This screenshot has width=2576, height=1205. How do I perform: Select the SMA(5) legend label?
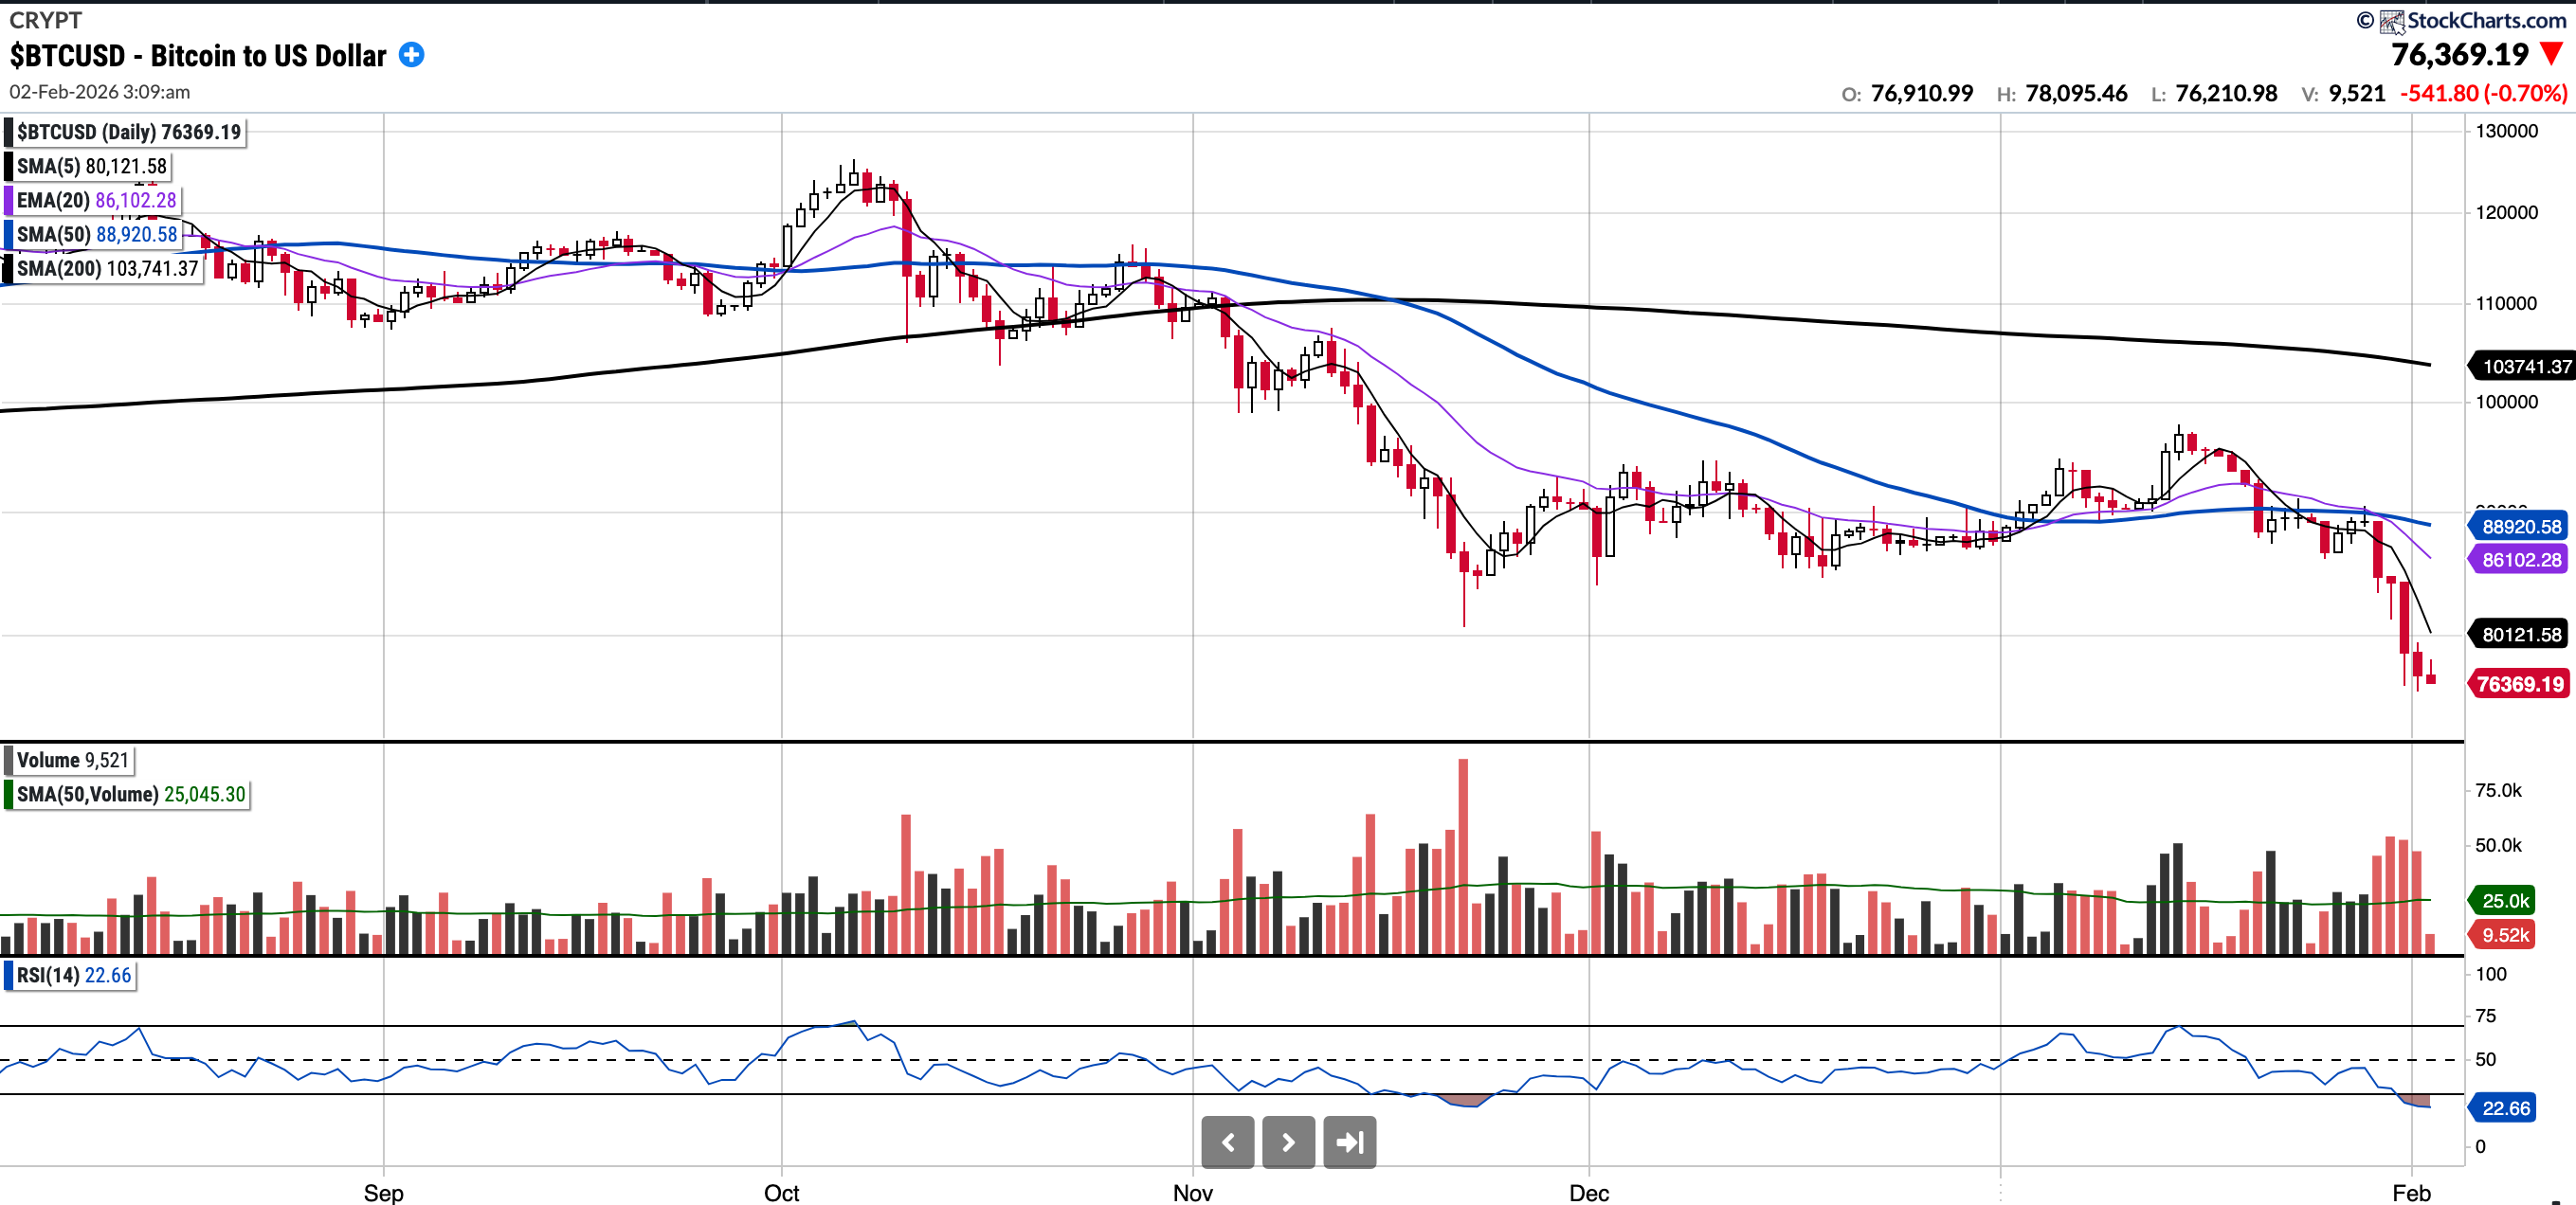point(91,166)
